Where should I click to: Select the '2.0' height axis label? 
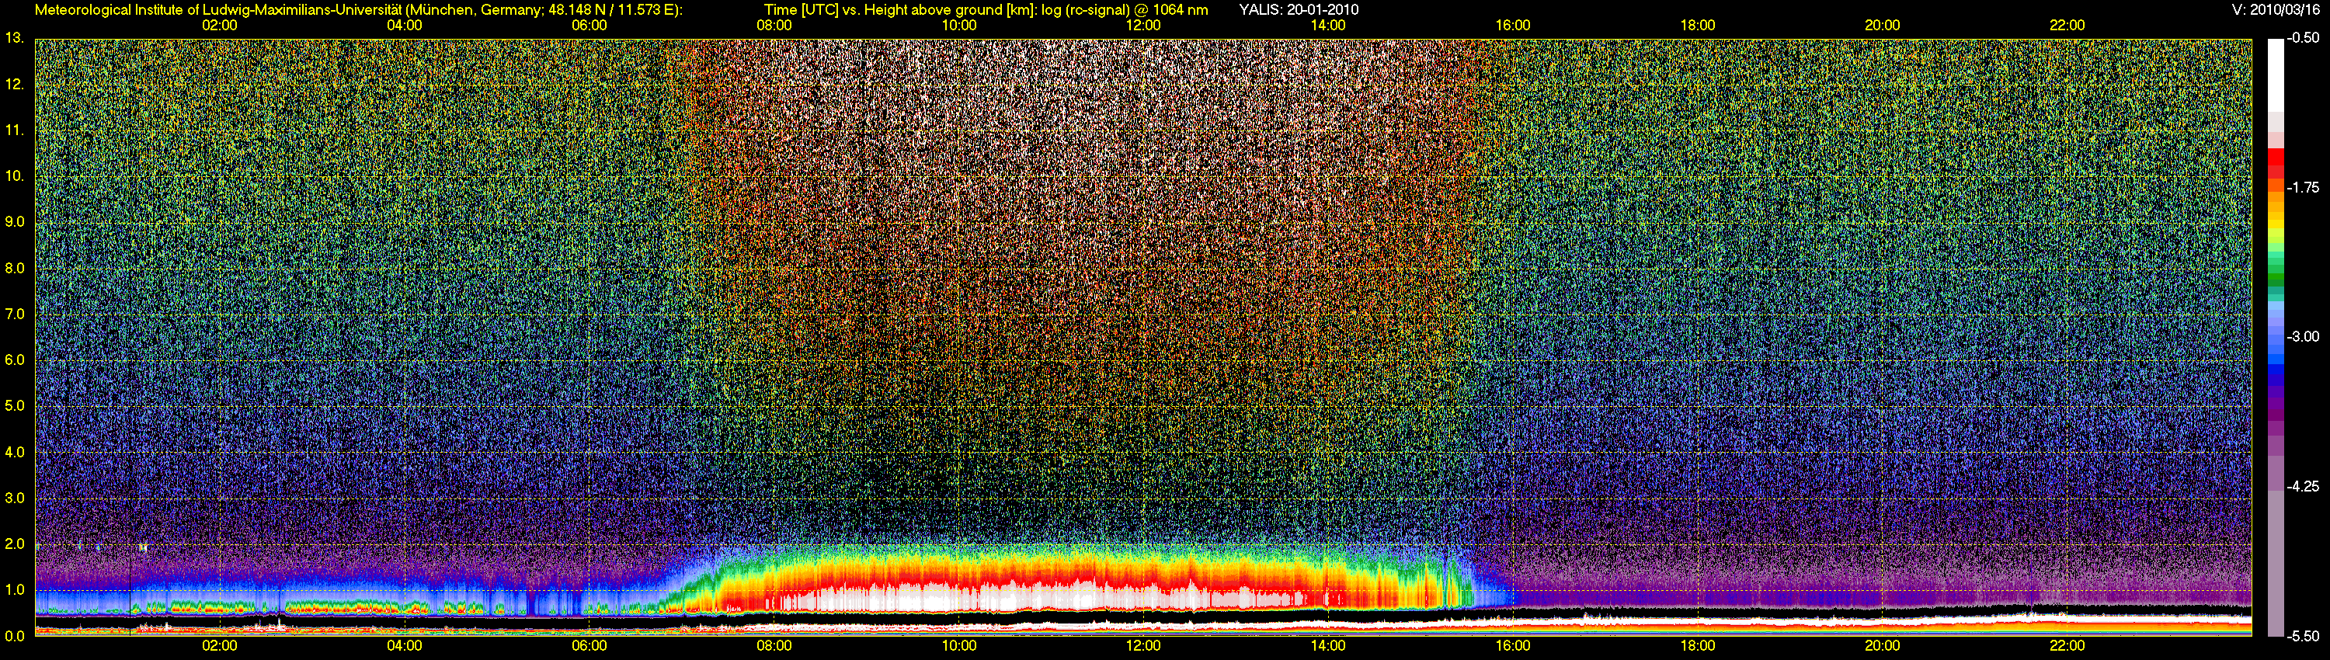pyautogui.click(x=15, y=544)
